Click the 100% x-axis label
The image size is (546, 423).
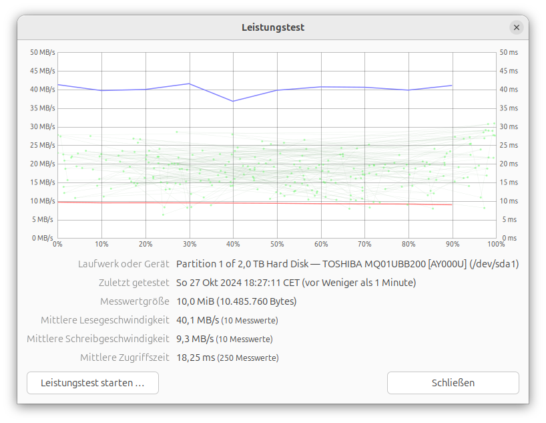pyautogui.click(x=496, y=245)
